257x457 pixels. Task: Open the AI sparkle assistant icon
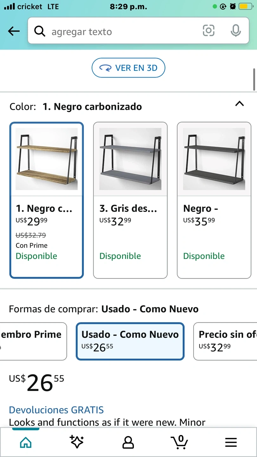click(77, 442)
